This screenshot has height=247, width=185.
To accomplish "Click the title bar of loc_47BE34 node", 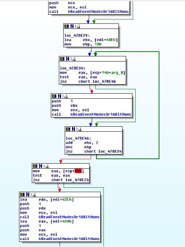I will pyautogui.click(x=92, y=59).
